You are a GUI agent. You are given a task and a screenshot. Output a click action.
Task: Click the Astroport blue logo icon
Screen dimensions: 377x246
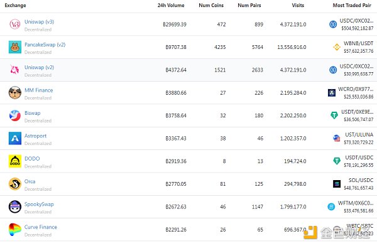tap(15, 138)
